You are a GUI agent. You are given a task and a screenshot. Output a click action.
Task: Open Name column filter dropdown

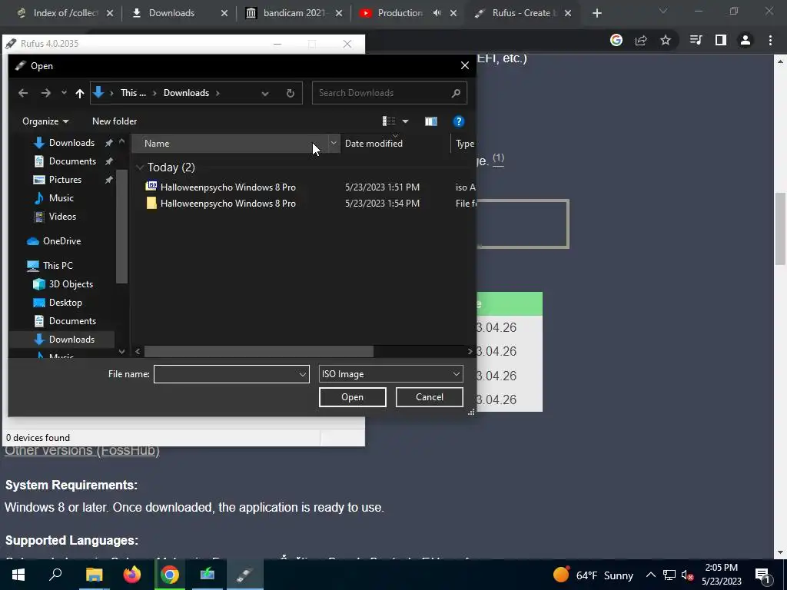[x=334, y=143]
